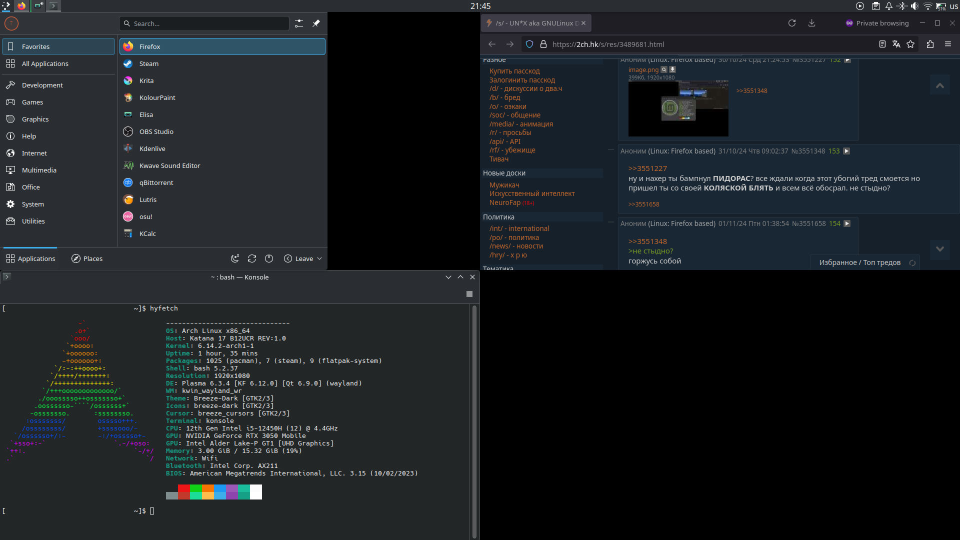Open the /po/ - политика board link
This screenshot has height=540, width=960.
[514, 237]
